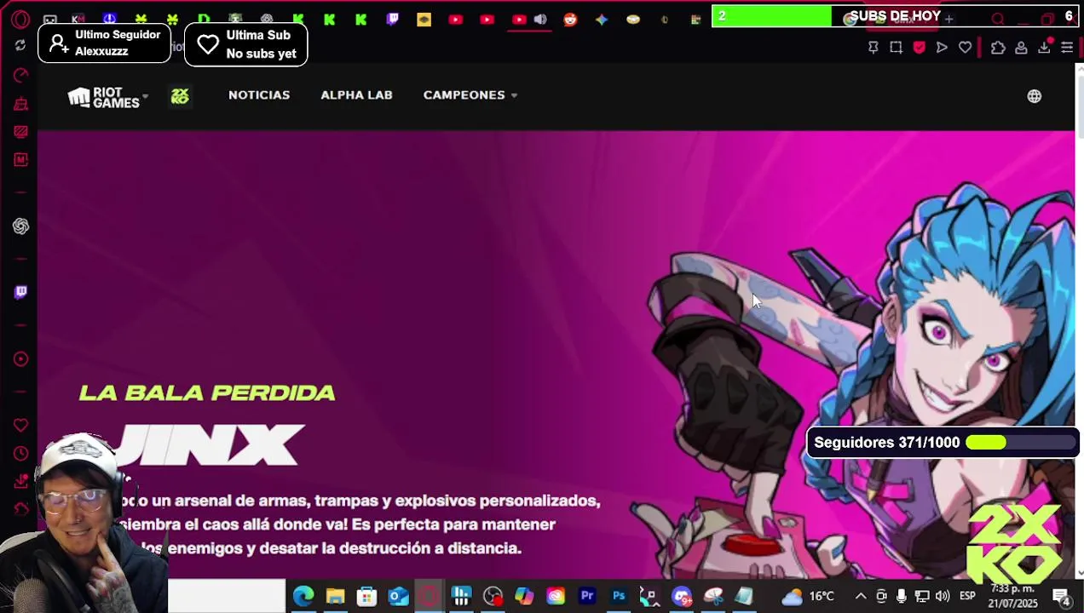The height and width of the screenshot is (613, 1084).
Task: Open the extensions puzzle icon
Action: pos(998,48)
